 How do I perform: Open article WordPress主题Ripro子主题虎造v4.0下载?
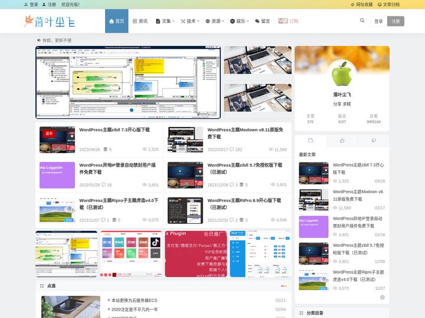coord(119,204)
